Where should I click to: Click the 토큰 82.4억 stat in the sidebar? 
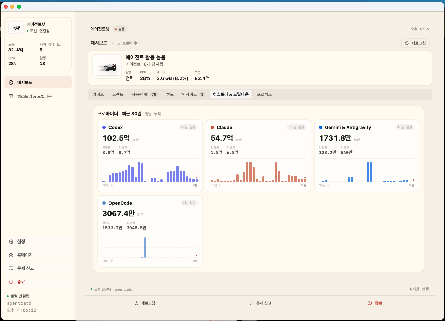pyautogui.click(x=16, y=47)
